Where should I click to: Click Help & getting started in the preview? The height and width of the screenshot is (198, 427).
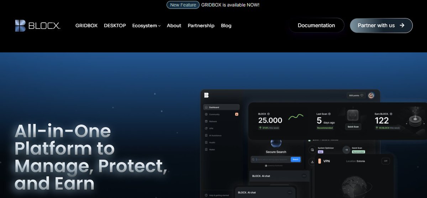click(x=217, y=195)
